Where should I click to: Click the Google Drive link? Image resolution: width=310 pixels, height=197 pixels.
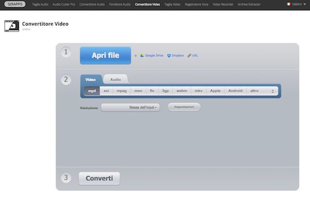[154, 55]
